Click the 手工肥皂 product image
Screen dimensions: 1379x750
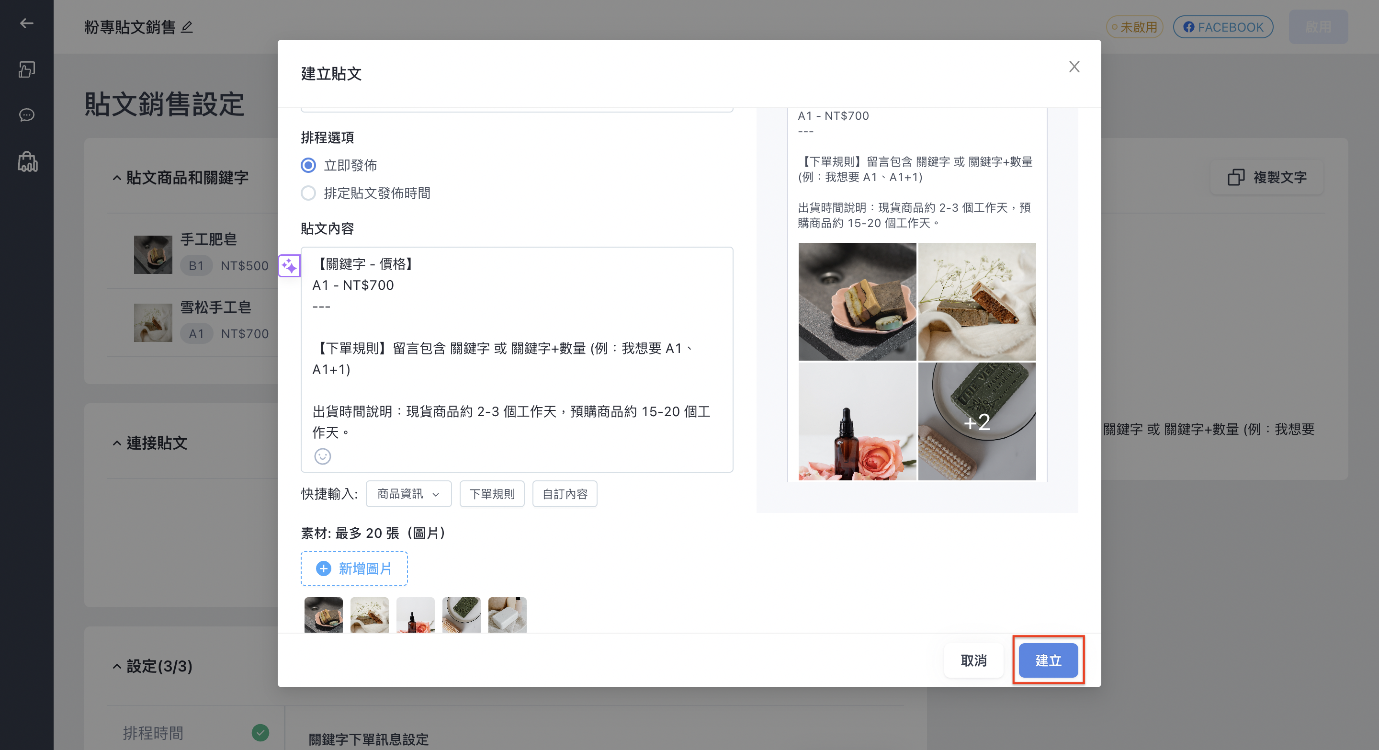click(x=153, y=254)
